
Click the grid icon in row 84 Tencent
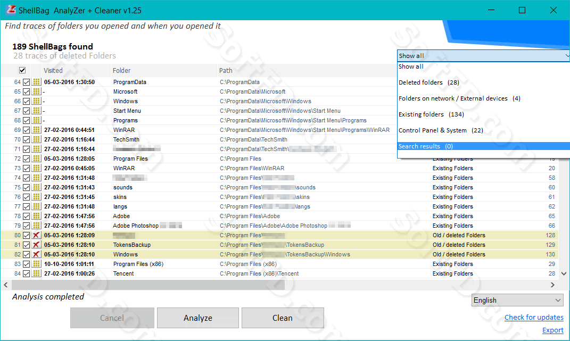coord(36,273)
